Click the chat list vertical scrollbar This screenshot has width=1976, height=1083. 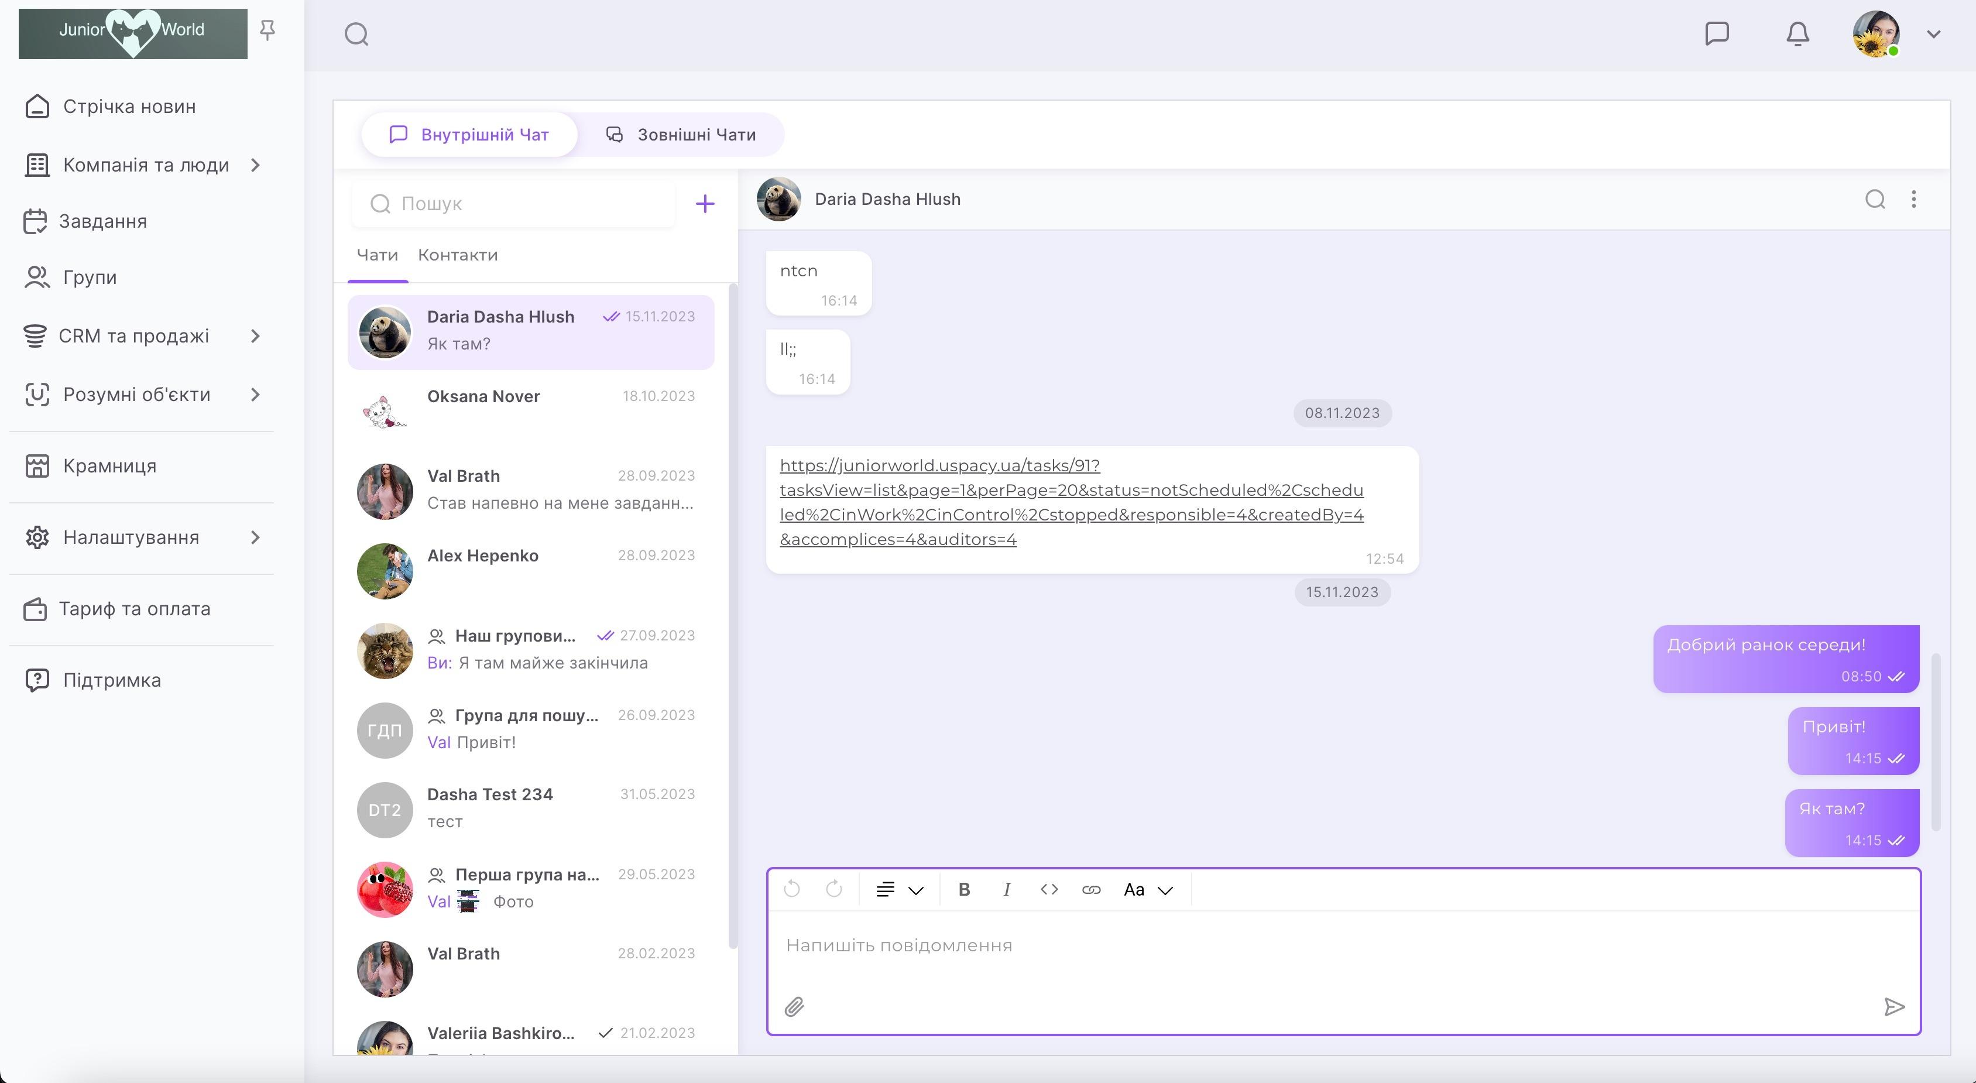point(733,614)
